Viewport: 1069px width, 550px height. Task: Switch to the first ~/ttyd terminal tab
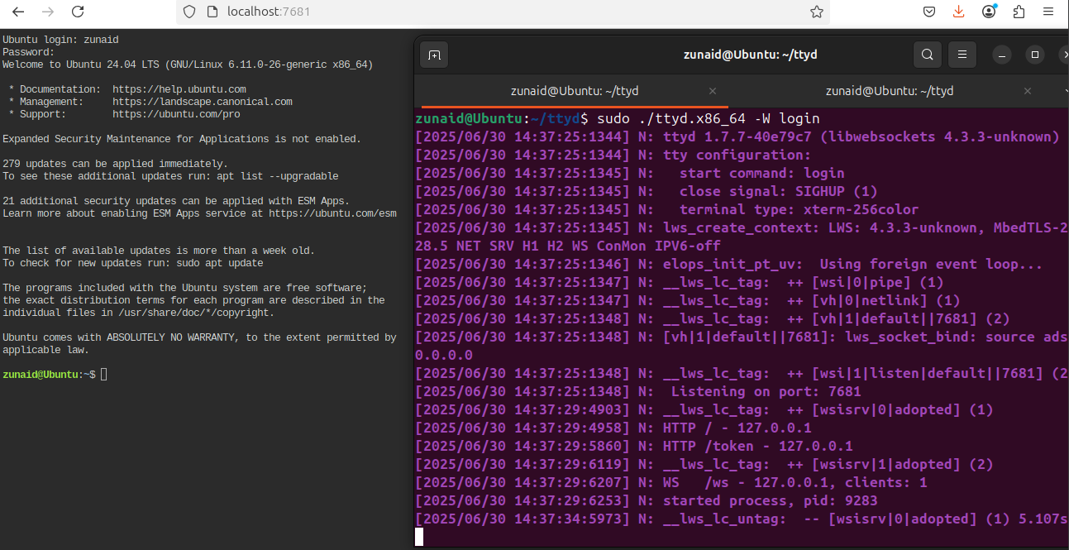[x=575, y=91]
